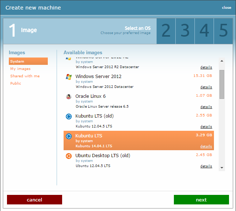Choose Ubuntu Desktop LTS (old) title
The image size is (236, 211).
(103, 156)
